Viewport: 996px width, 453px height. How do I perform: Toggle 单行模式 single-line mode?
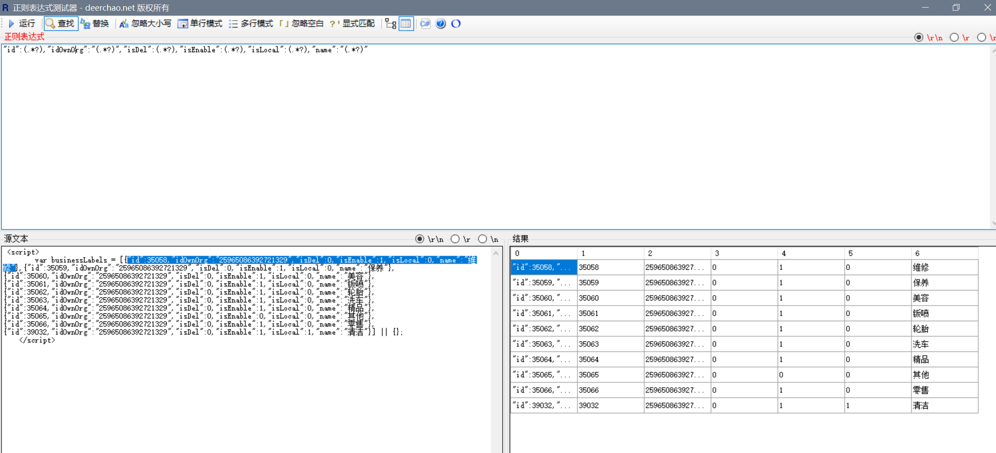200,24
